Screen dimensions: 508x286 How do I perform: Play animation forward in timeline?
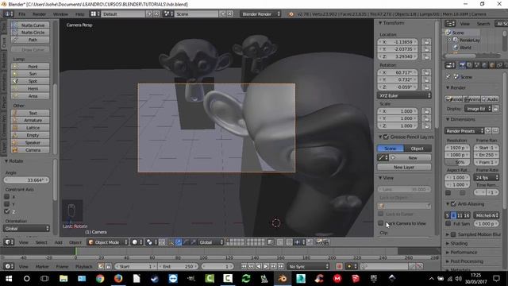(x=266, y=266)
